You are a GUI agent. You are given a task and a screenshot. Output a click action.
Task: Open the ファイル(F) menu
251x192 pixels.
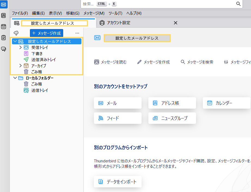(20, 13)
